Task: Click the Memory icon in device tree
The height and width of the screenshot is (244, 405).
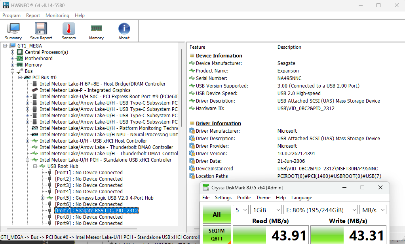Action: (20, 65)
